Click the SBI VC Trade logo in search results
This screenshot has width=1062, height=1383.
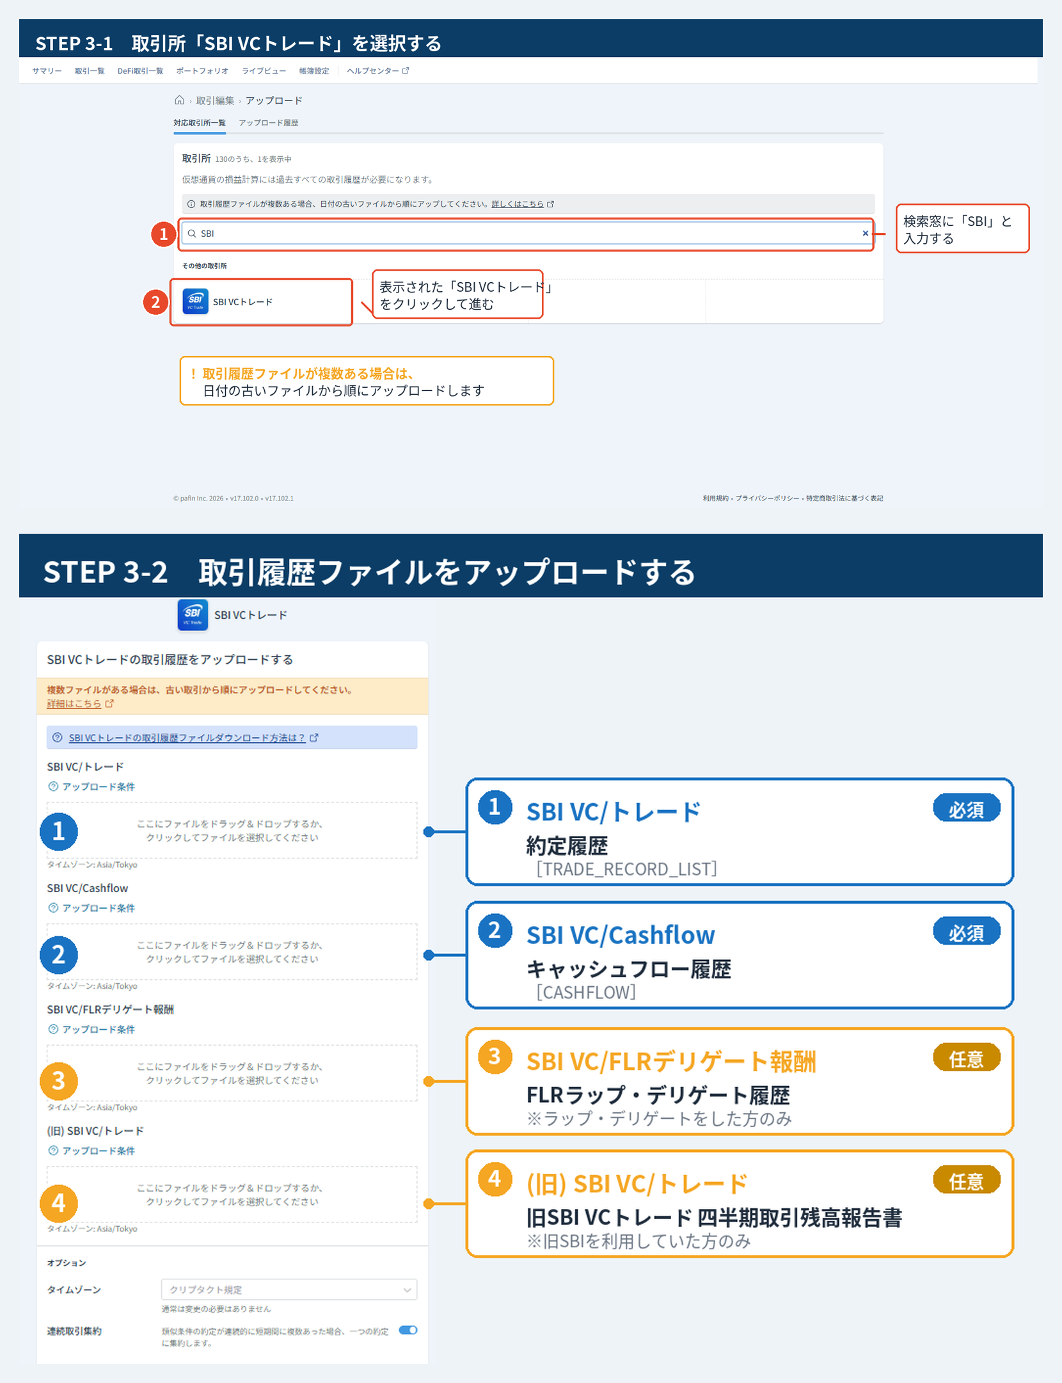[195, 301]
